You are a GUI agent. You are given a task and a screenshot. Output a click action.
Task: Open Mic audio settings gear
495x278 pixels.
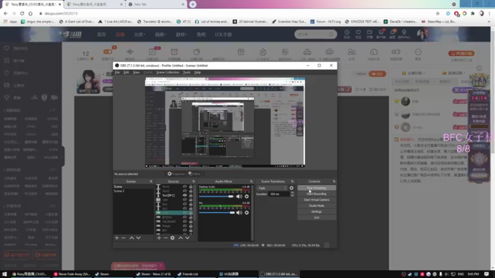click(246, 213)
